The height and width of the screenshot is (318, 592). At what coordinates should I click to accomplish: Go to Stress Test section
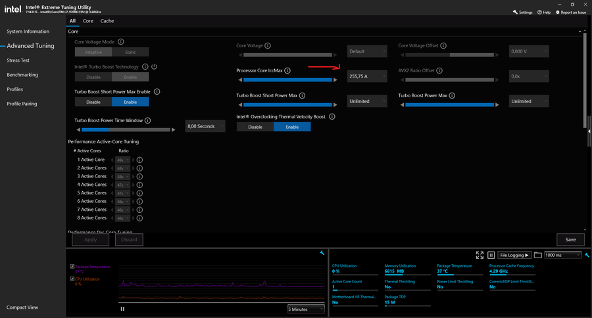pyautogui.click(x=18, y=60)
